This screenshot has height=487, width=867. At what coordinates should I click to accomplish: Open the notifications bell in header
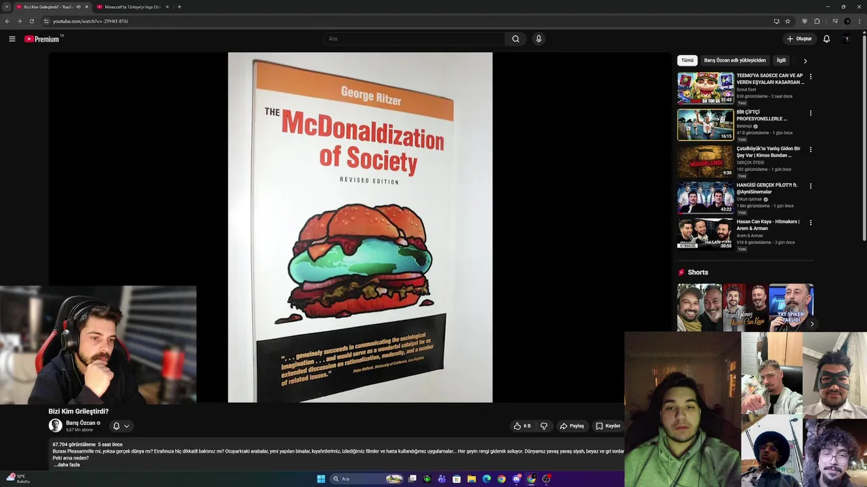pyautogui.click(x=826, y=39)
